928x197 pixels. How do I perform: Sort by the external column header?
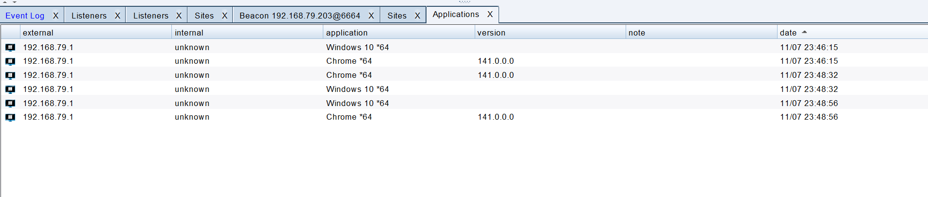point(96,33)
